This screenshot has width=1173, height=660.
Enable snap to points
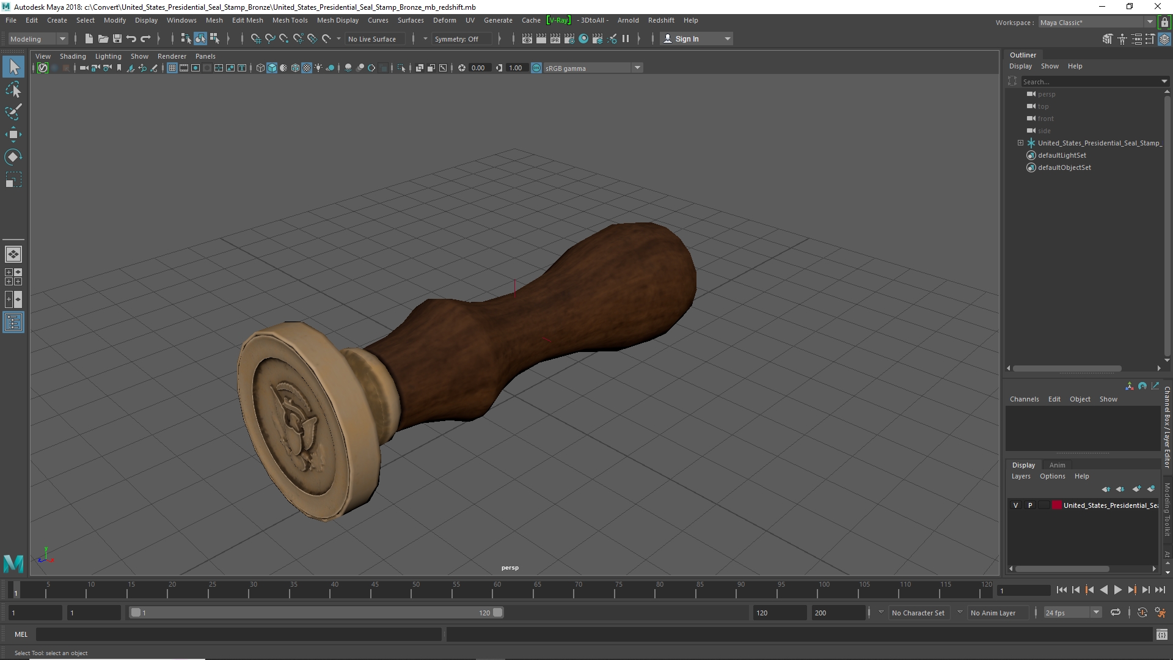[x=283, y=38]
